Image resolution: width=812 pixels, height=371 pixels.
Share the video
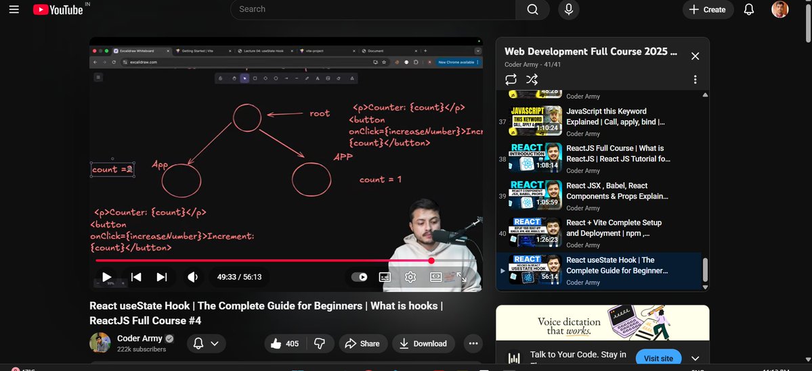tap(362, 343)
